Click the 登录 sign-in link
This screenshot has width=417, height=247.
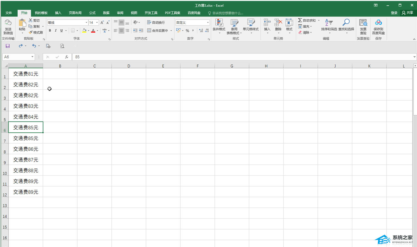tap(394, 13)
